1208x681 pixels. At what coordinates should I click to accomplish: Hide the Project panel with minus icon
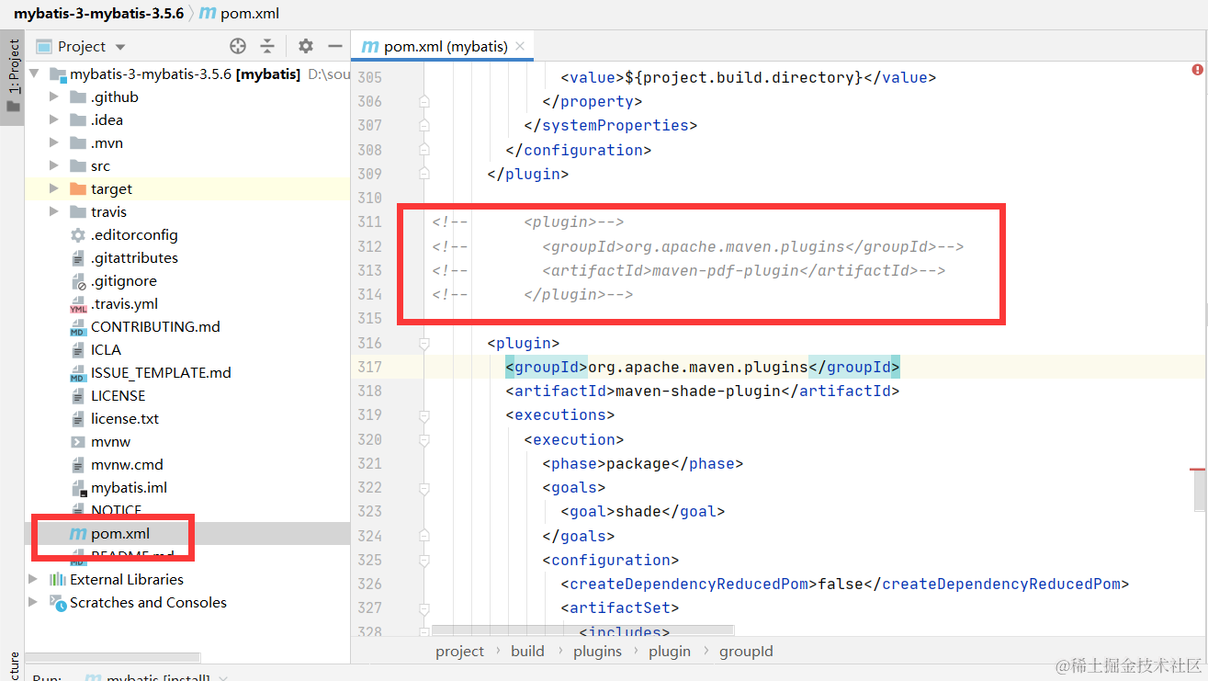(x=334, y=46)
